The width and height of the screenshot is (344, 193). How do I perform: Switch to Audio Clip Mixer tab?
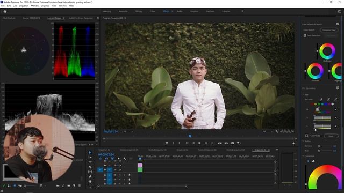tap(81, 18)
